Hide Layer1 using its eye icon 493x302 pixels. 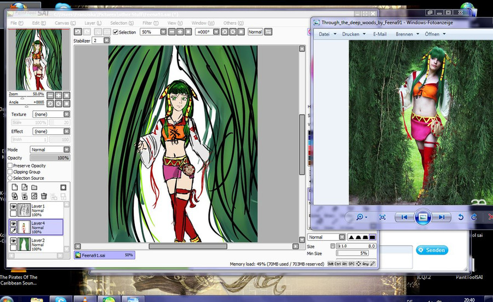click(13, 207)
